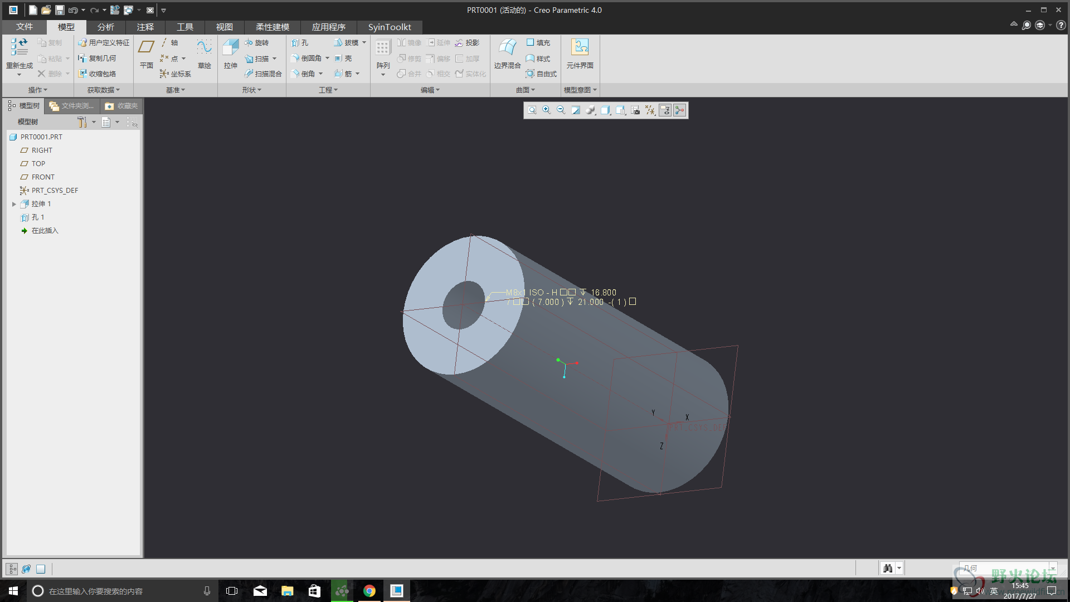The image size is (1070, 602).
Task: Click Windows search box on taskbar
Action: (121, 591)
